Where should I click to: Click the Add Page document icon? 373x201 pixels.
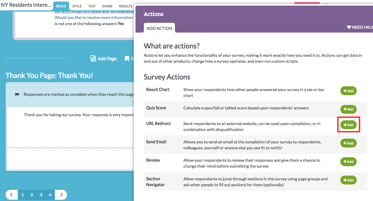(93, 59)
